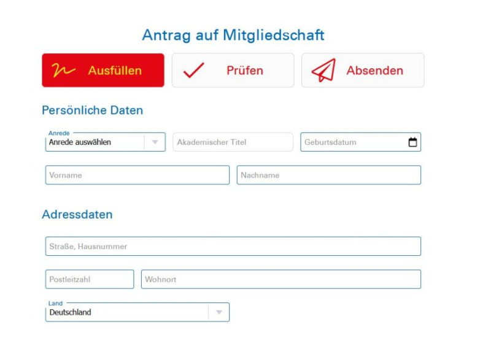Click into the Vorname field

[137, 175]
